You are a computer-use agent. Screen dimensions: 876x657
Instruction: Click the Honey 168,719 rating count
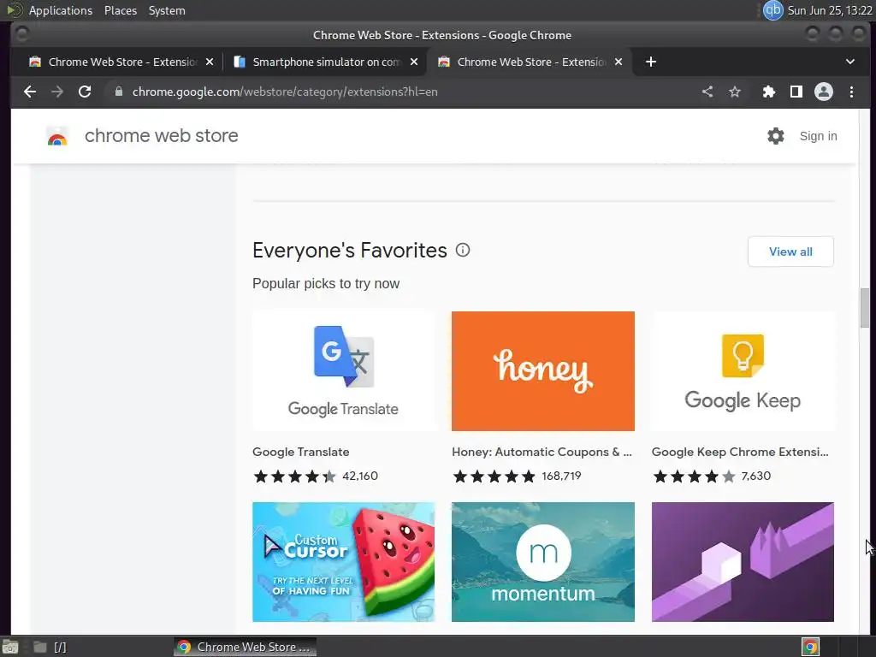point(561,476)
